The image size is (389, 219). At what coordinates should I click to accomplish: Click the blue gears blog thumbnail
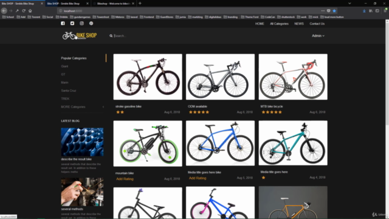coord(82,142)
